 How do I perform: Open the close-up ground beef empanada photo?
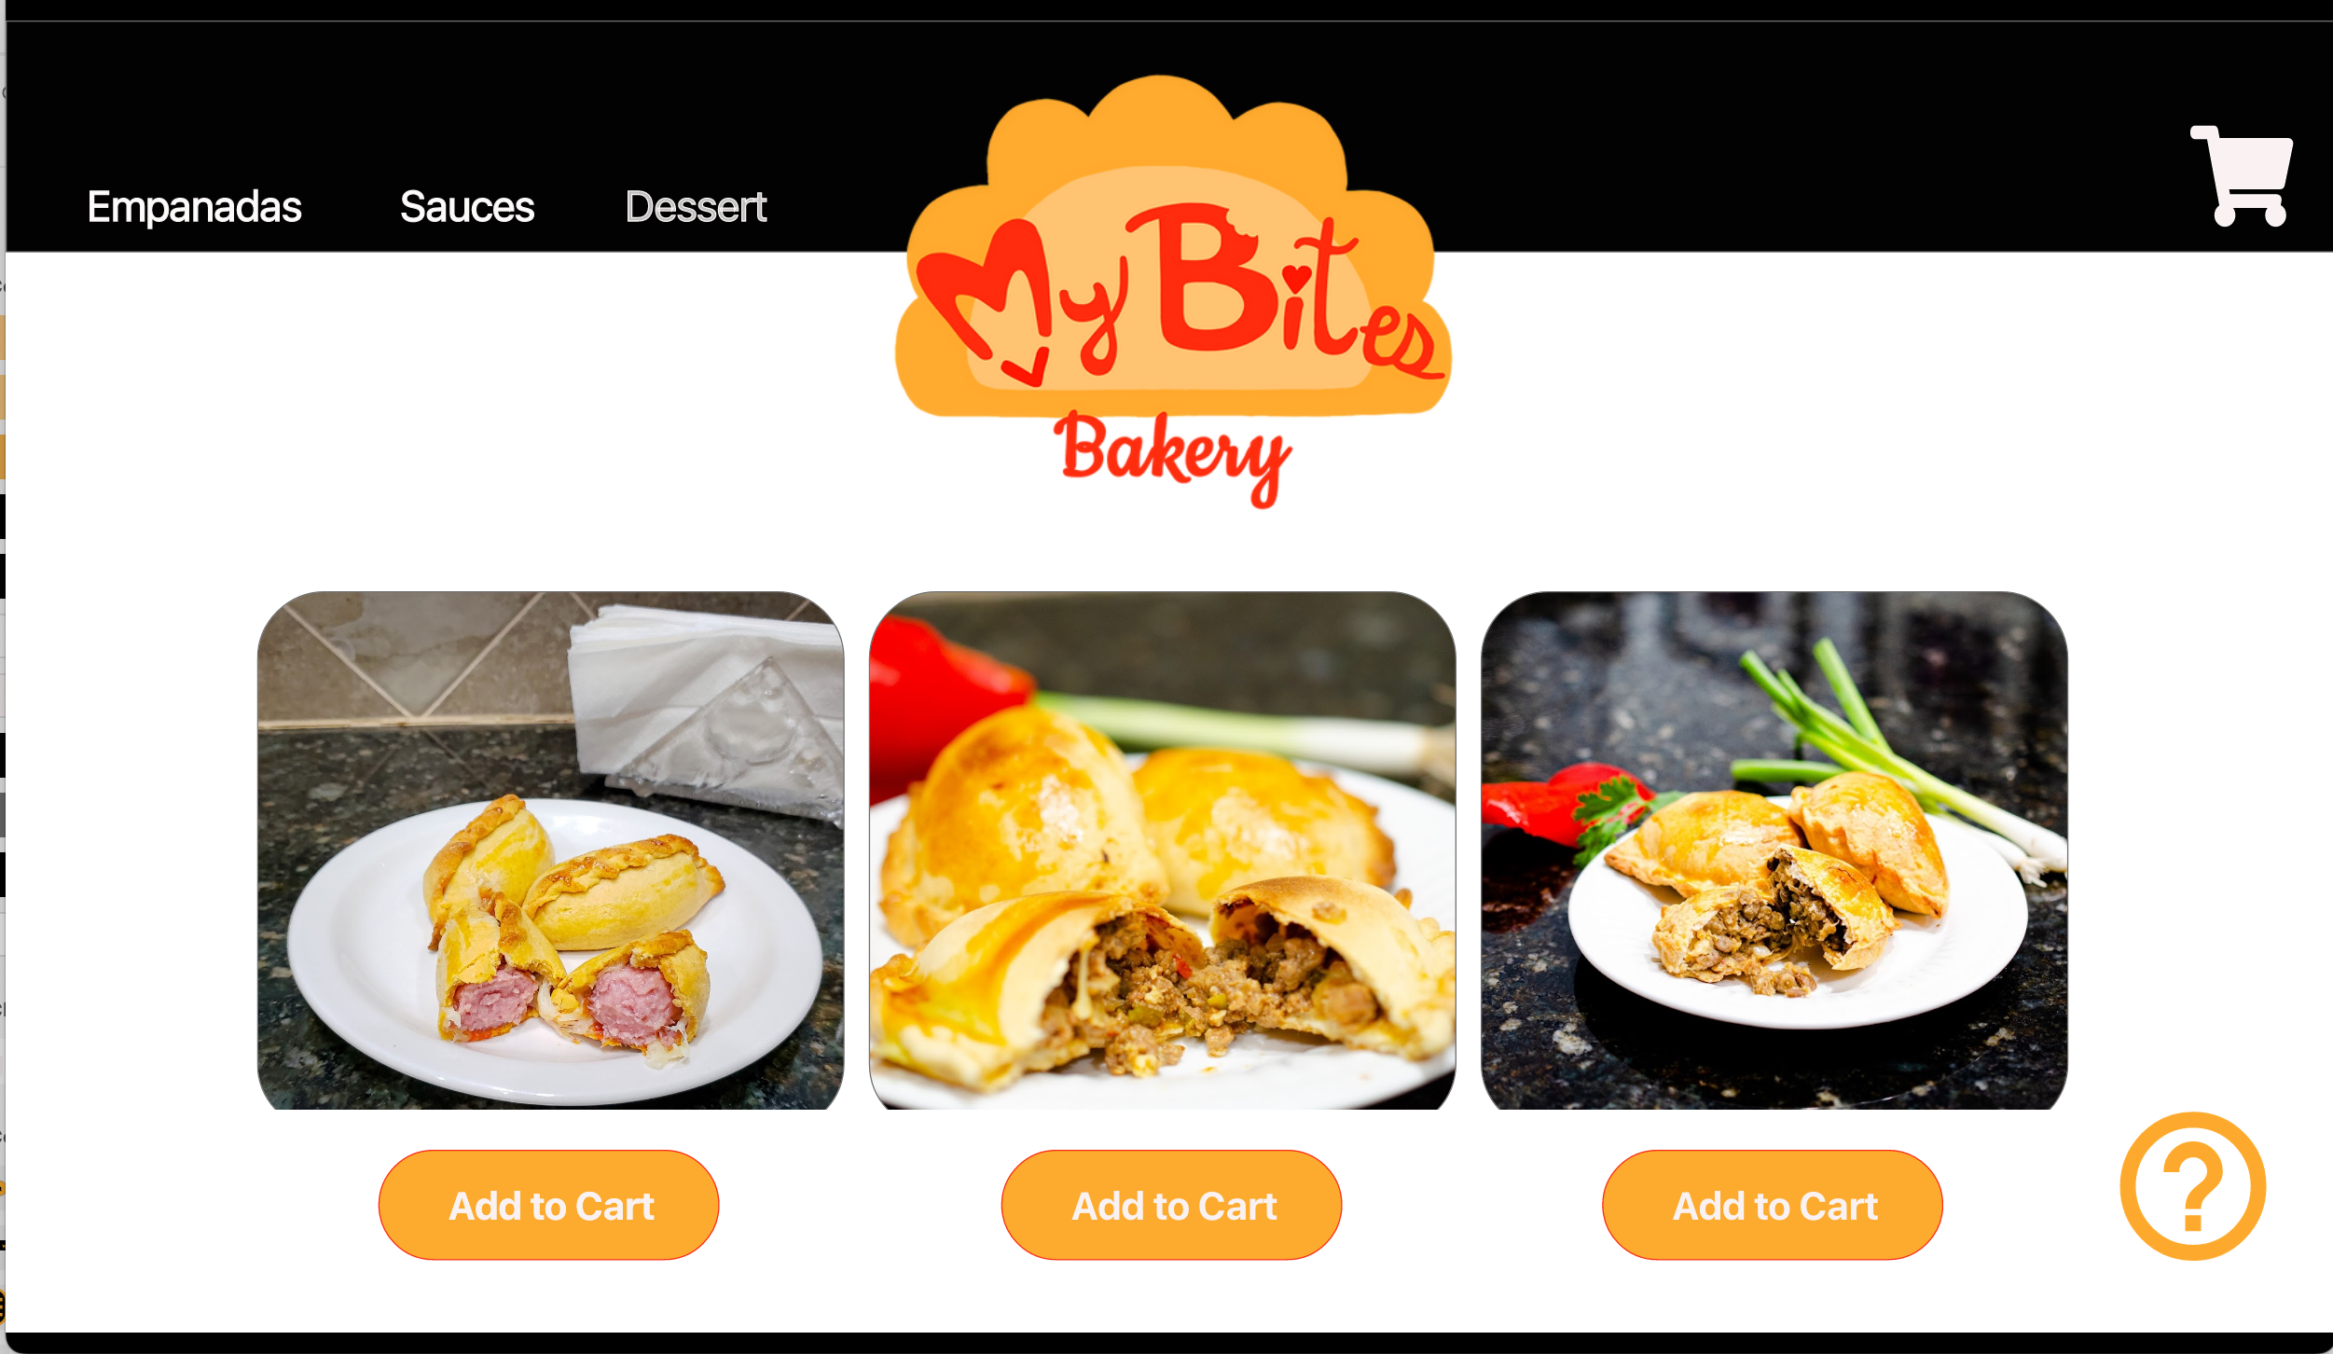pyautogui.click(x=1162, y=850)
